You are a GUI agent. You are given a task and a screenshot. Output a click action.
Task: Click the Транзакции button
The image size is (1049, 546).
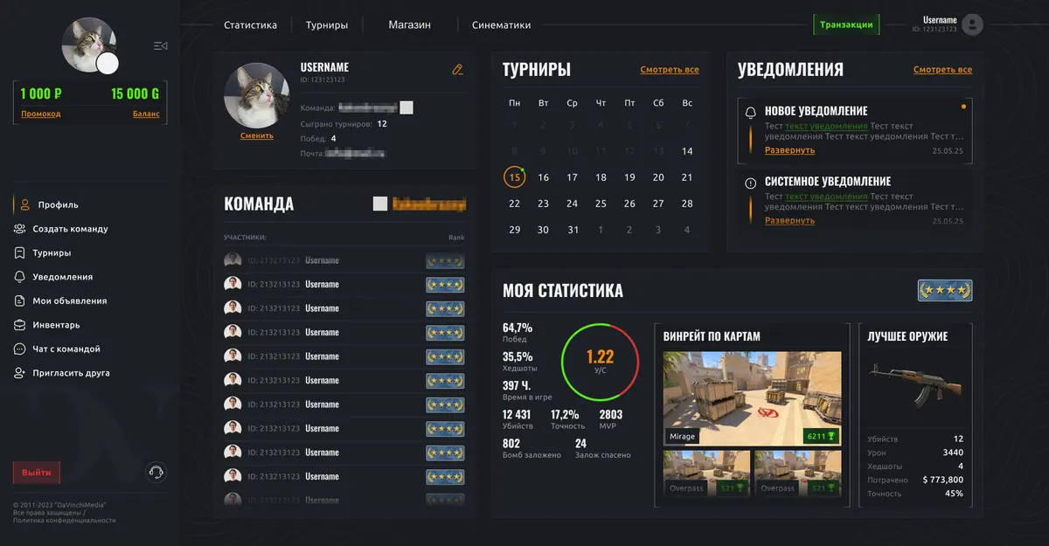(846, 24)
